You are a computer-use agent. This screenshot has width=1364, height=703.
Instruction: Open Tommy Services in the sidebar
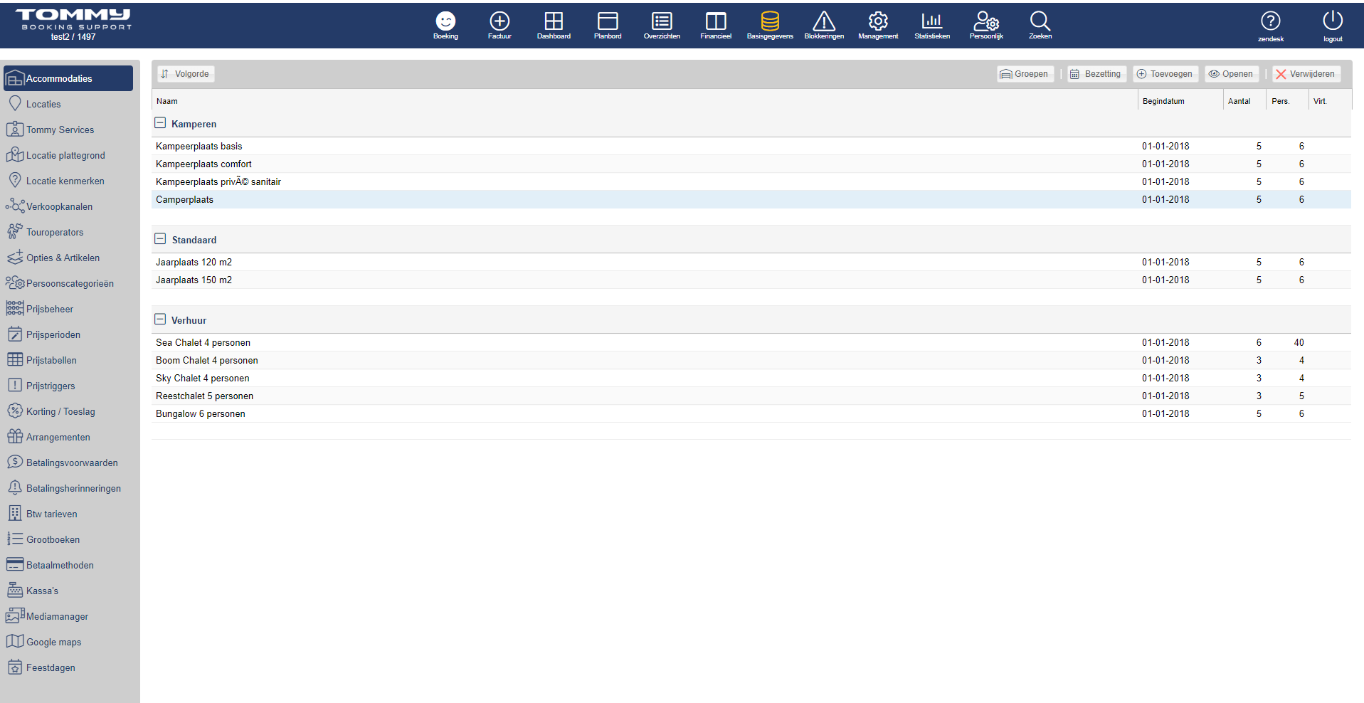tap(68, 129)
